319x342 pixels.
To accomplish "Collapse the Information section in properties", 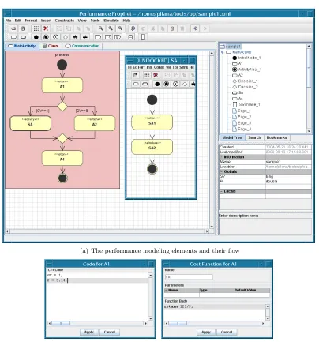I will 221,157.
